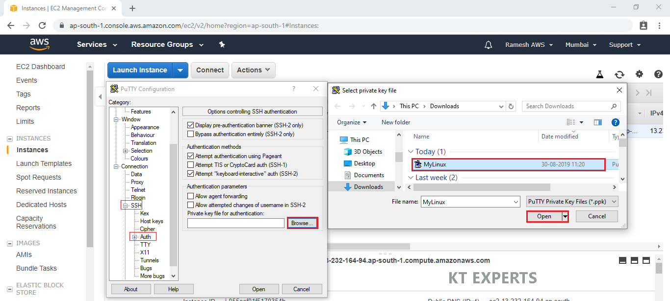Cancel the Select private key file dialog

(596, 216)
